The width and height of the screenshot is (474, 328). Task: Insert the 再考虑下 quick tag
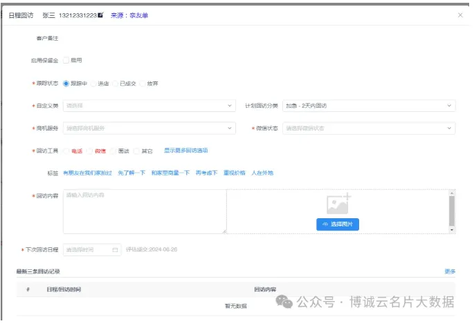206,173
